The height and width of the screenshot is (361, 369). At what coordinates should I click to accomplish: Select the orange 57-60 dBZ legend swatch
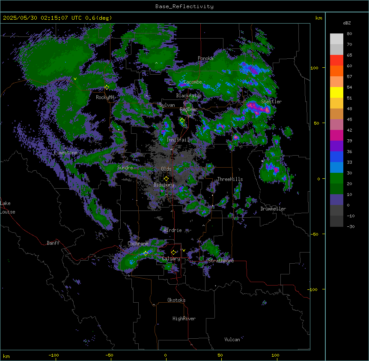[336, 71]
